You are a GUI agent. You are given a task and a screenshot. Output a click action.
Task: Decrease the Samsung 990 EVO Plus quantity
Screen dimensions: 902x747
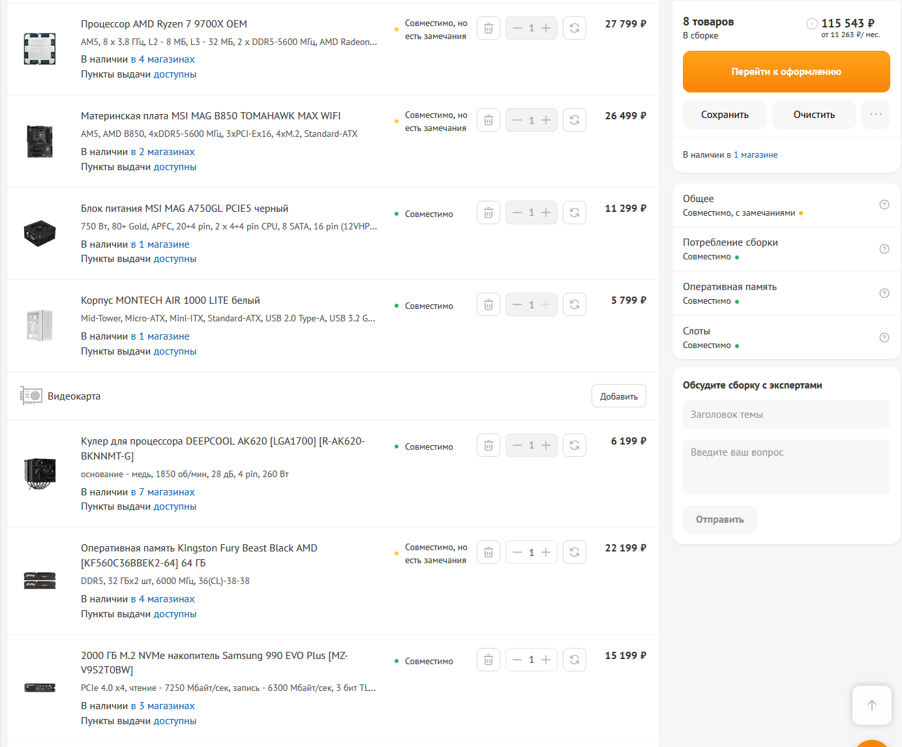pos(517,660)
